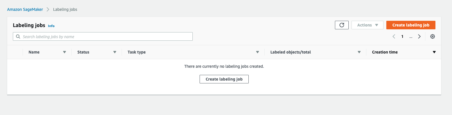Select page 1 in pagination
This screenshot has width=452, height=115.
pos(402,36)
